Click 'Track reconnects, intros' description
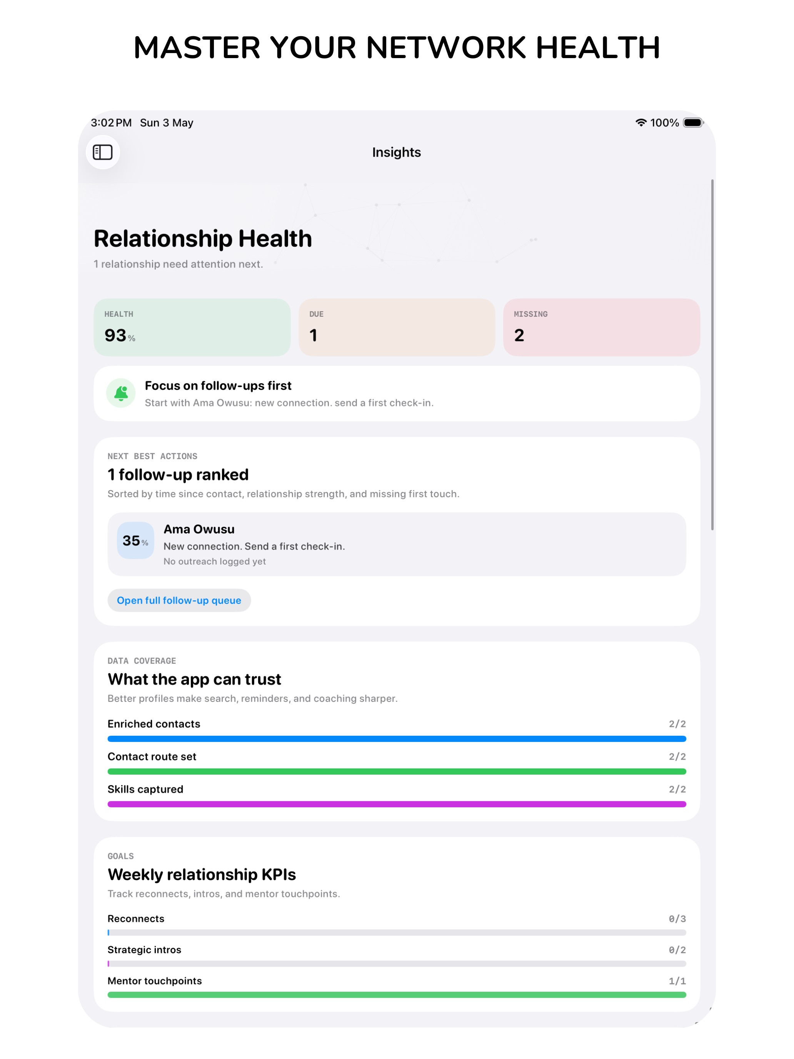 point(224,894)
